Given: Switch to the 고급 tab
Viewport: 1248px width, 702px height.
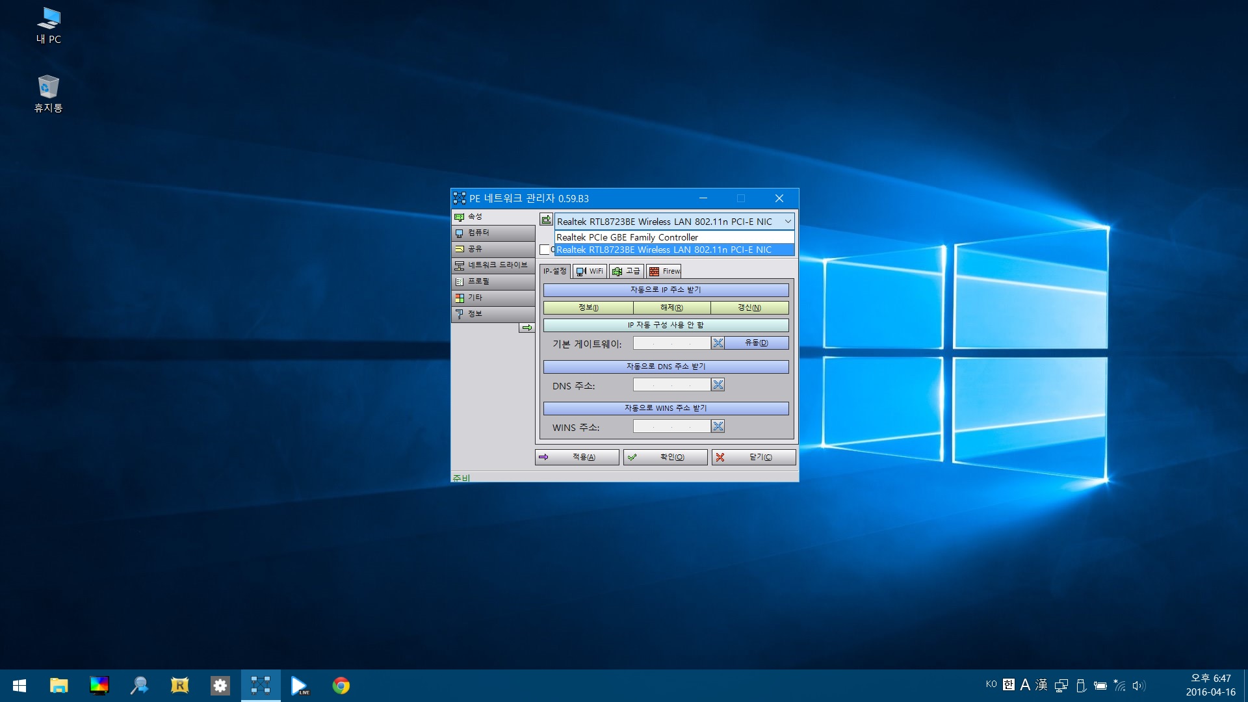Looking at the screenshot, I should coord(627,272).
